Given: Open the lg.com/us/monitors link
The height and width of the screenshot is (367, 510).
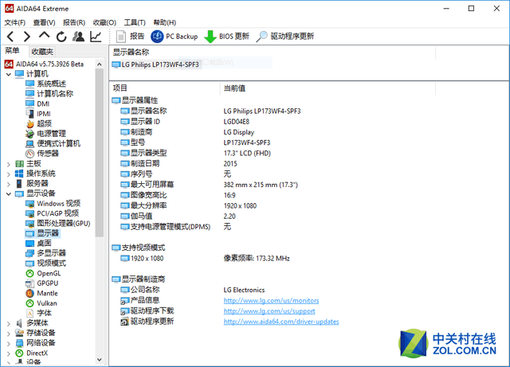Looking at the screenshot, I should click(x=271, y=300).
